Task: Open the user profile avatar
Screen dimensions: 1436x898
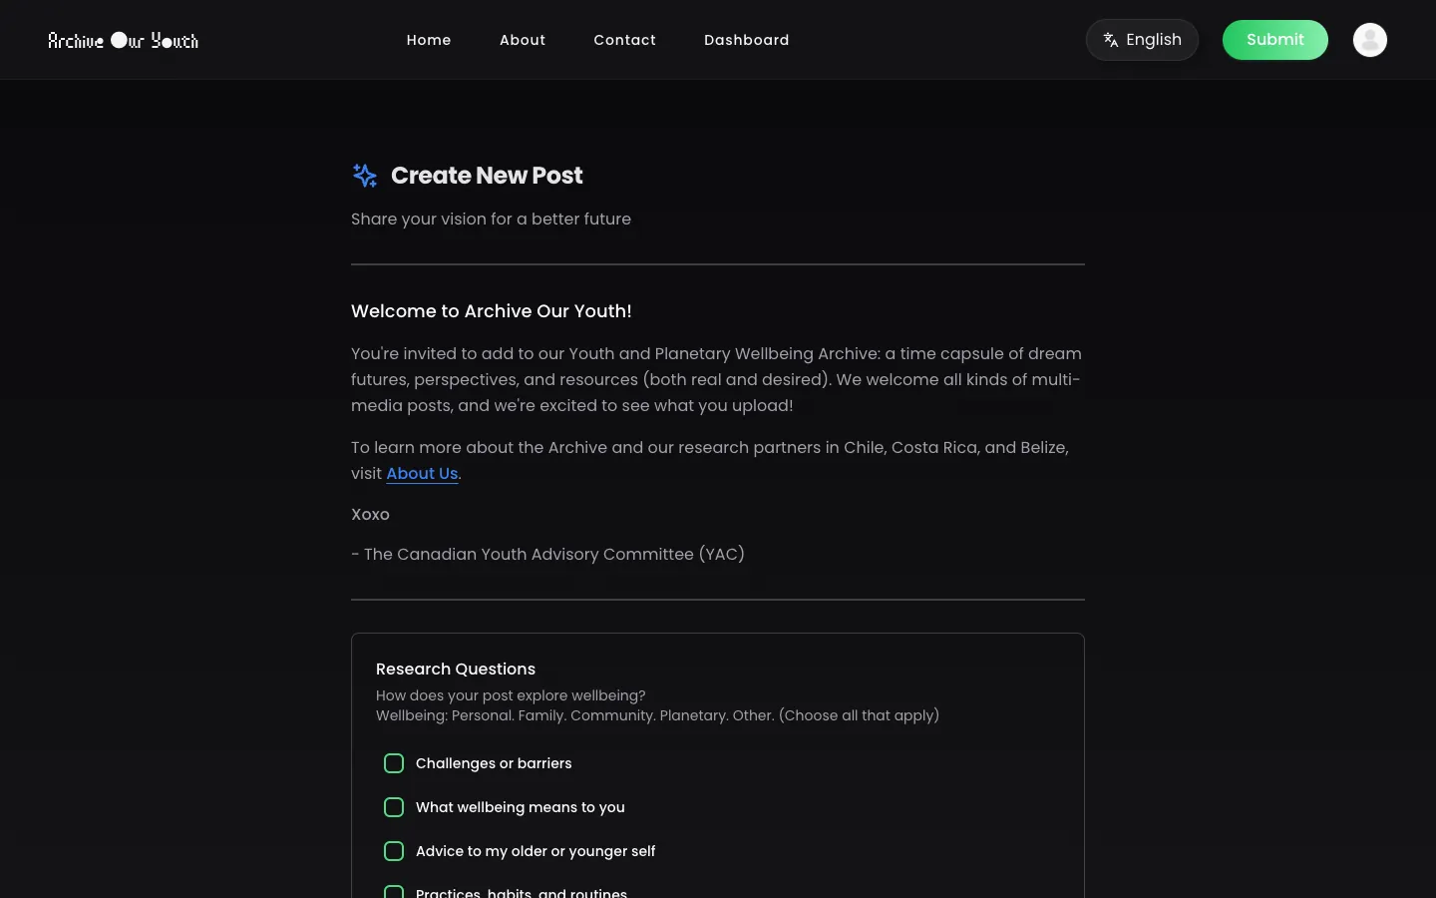Action: (x=1370, y=40)
